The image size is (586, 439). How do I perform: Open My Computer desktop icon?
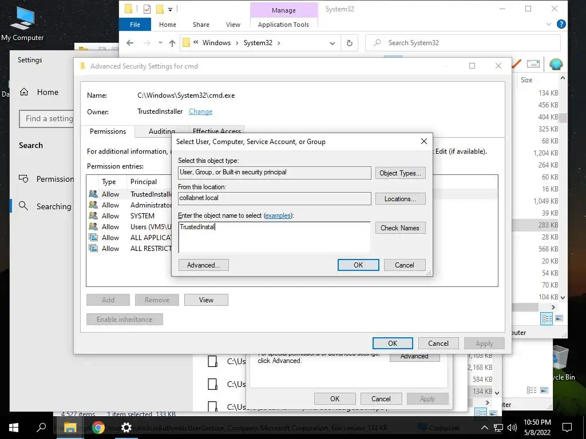(x=22, y=23)
